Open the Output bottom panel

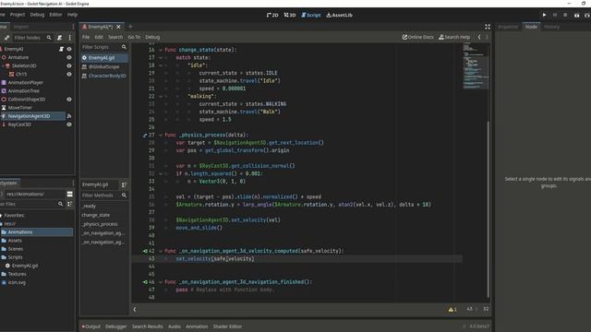click(90, 326)
